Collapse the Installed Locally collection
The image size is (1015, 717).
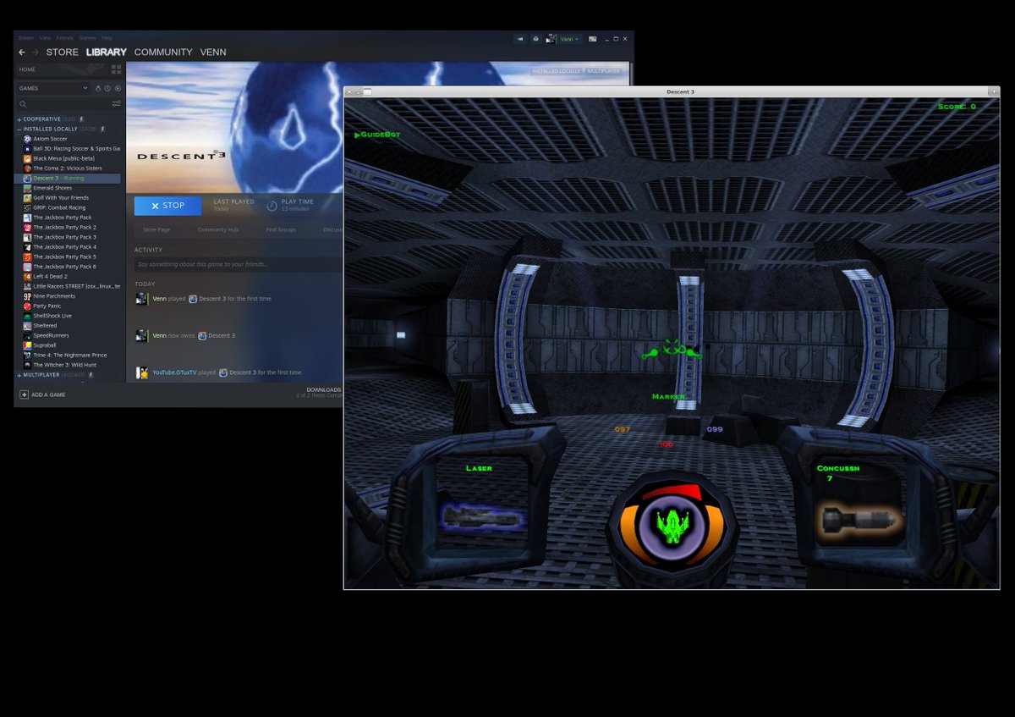click(x=19, y=130)
